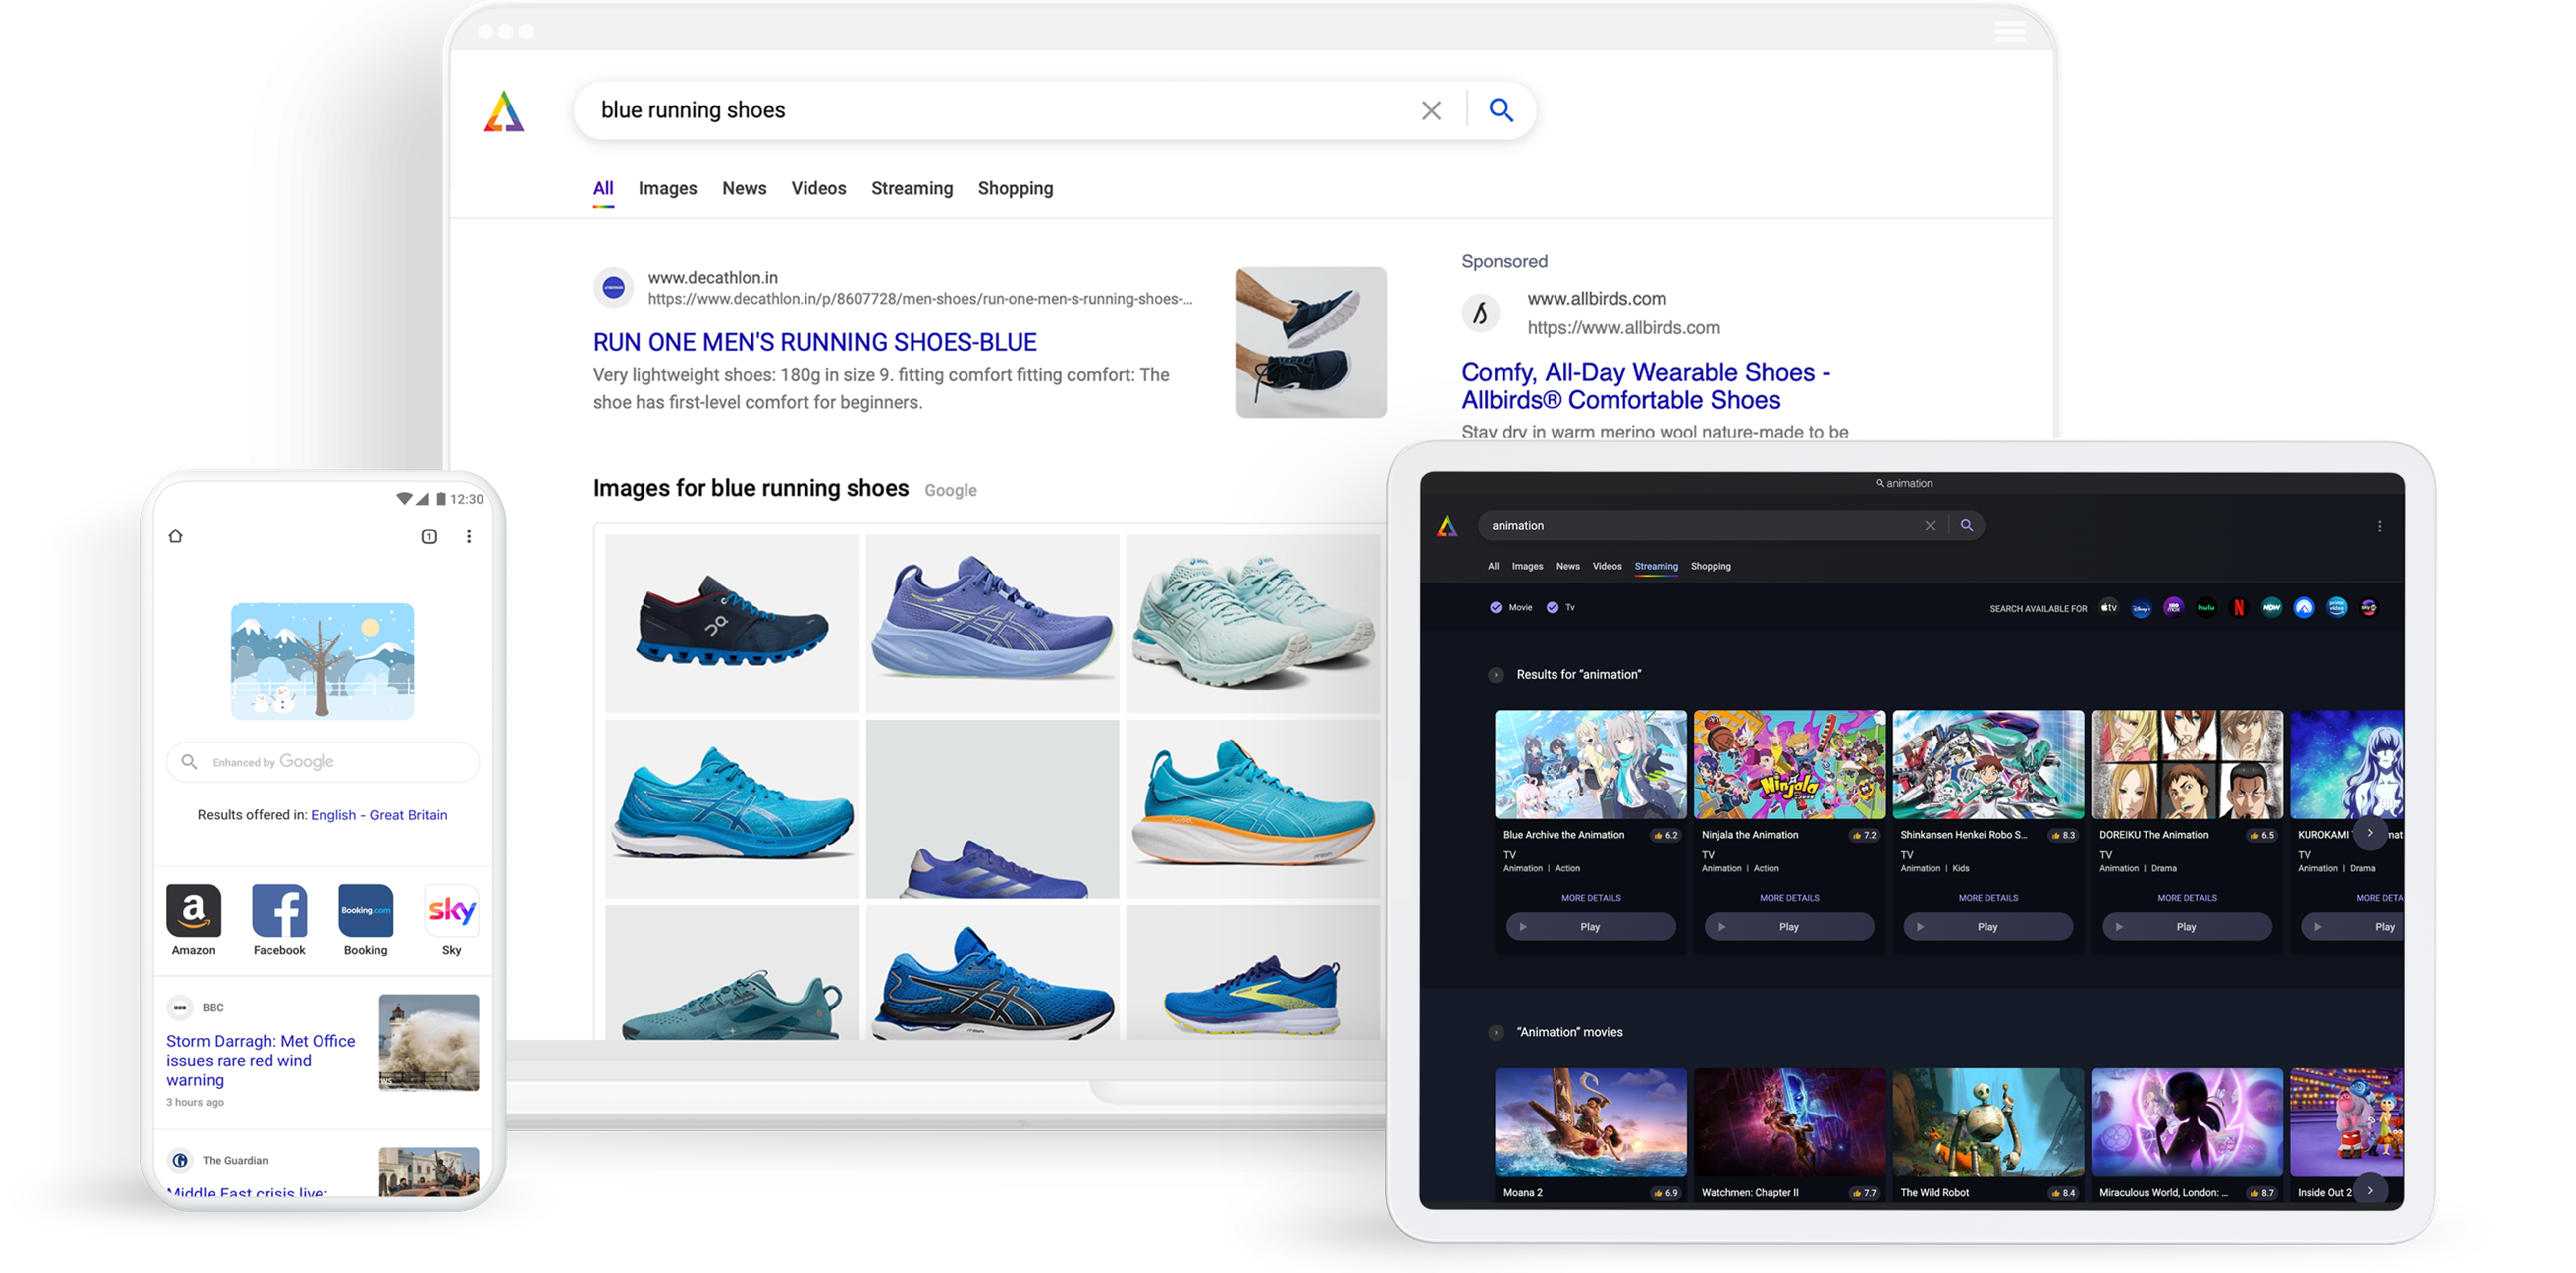The width and height of the screenshot is (2576, 1273).
Task: Tap the English - Great Britain language link
Action: pyautogui.click(x=379, y=815)
